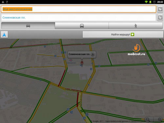
Task: Tap the blue navigation arrow icon
Action: [4, 34]
